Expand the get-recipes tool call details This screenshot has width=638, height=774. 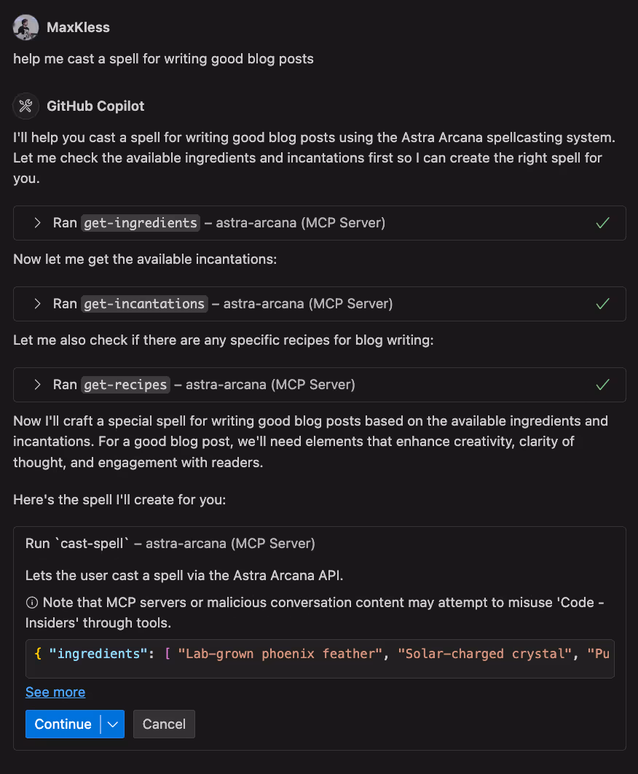tap(37, 384)
